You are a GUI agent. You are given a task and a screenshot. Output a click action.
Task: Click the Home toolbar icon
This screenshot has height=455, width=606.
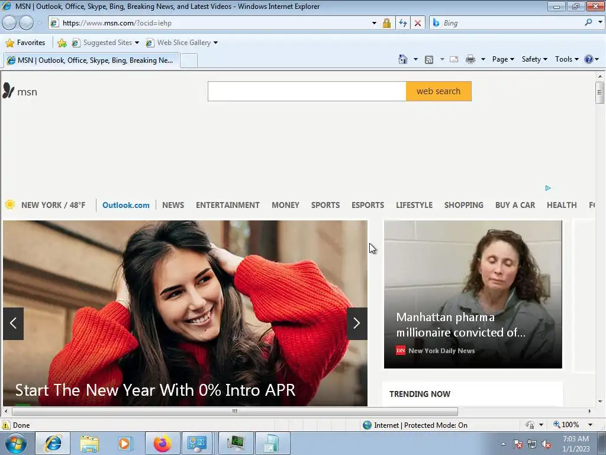(402, 59)
